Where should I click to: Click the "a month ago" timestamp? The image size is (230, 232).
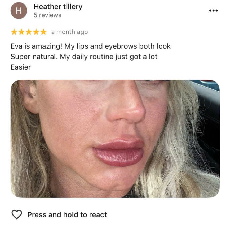[70, 32]
